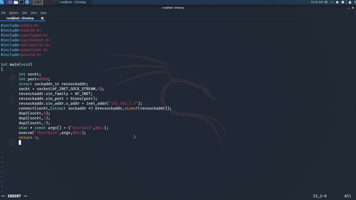Select the root@kali ~/Desktop terminal tab

tap(20, 18)
